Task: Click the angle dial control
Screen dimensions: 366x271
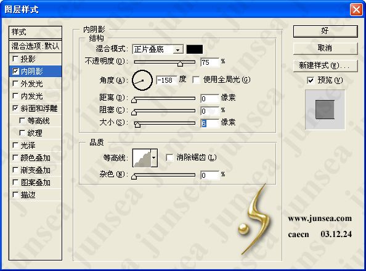Action: (x=142, y=80)
